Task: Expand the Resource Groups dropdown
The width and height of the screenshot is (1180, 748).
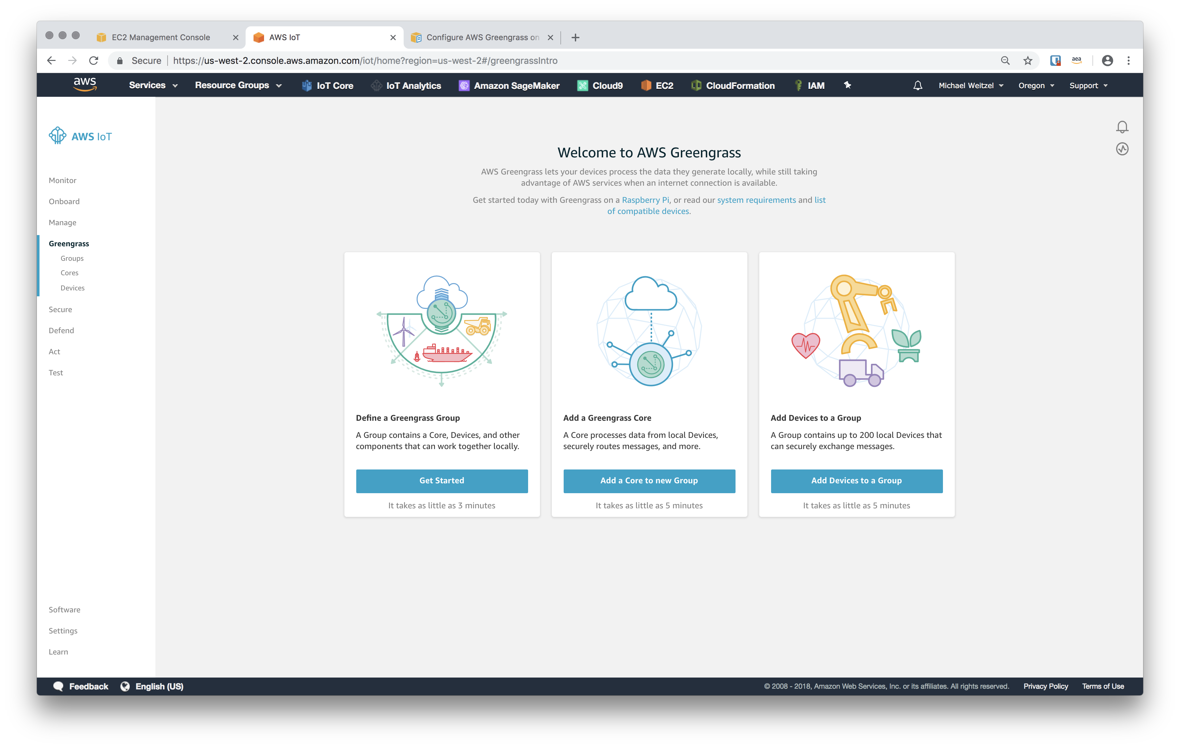Action: (238, 85)
